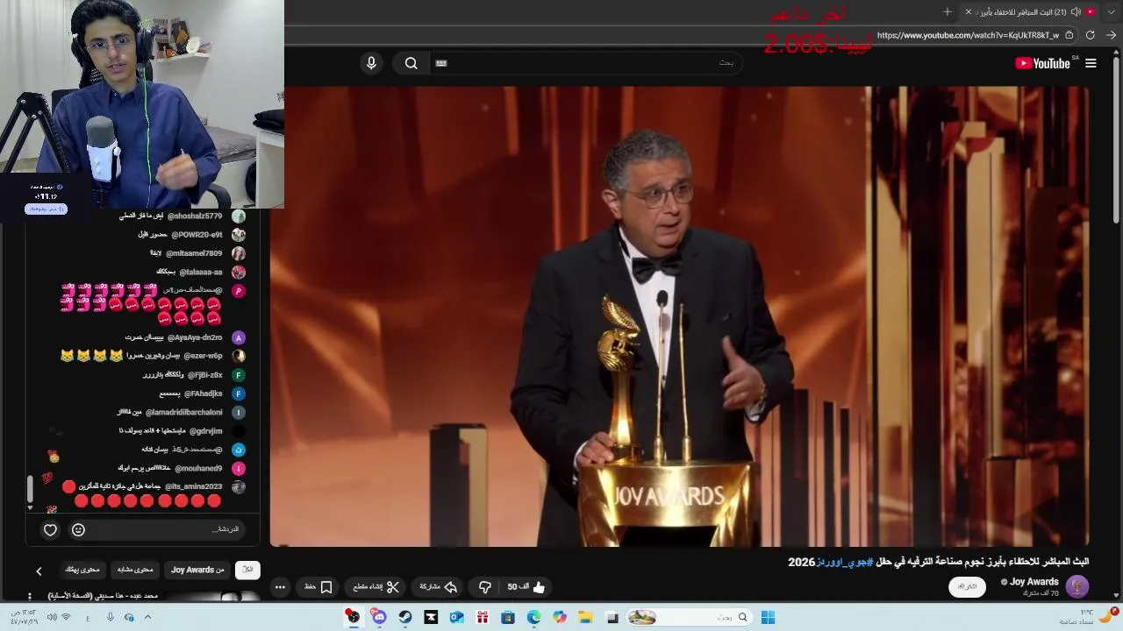Click the Joy Awards video player

pyautogui.click(x=680, y=315)
